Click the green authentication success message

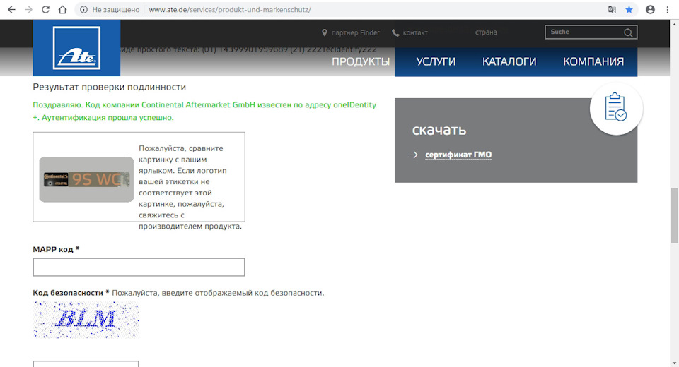tap(204, 111)
